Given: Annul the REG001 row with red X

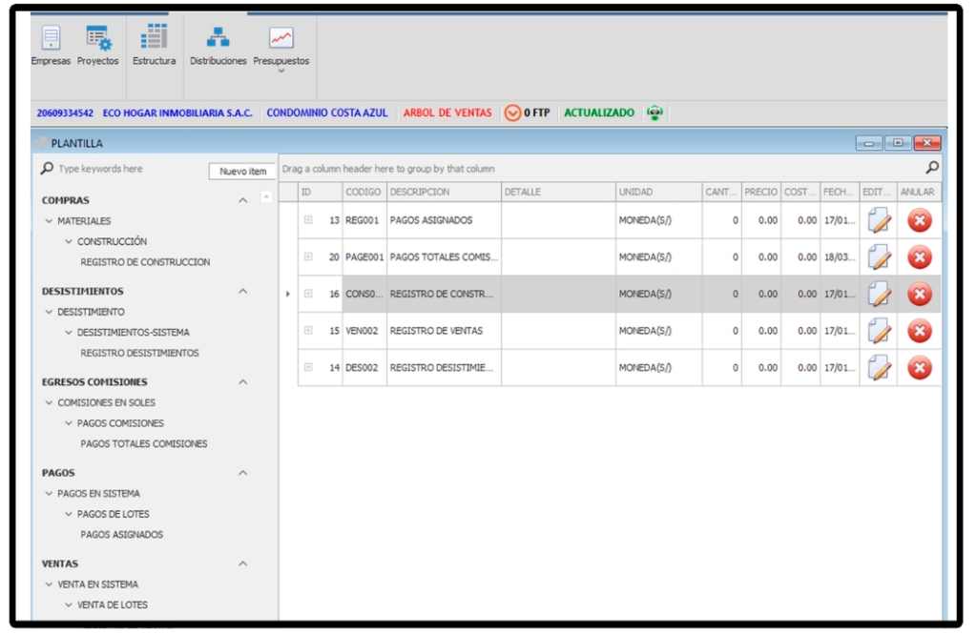Looking at the screenshot, I should tap(919, 220).
